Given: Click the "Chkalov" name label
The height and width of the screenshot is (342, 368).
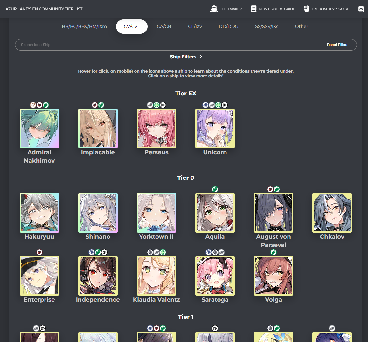Looking at the screenshot, I should click(x=332, y=237).
